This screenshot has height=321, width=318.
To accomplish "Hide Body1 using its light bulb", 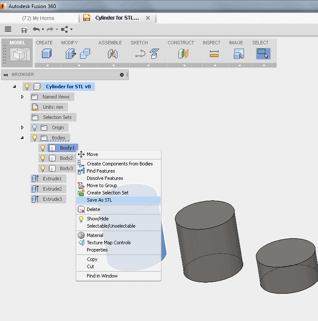I will tap(43, 148).
